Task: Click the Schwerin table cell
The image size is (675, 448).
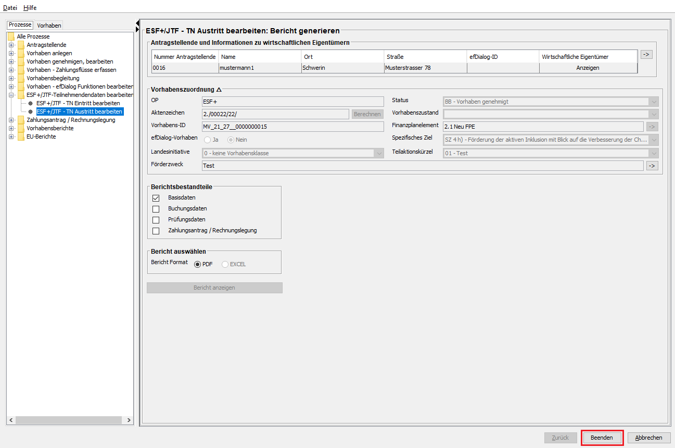Action: (x=342, y=68)
